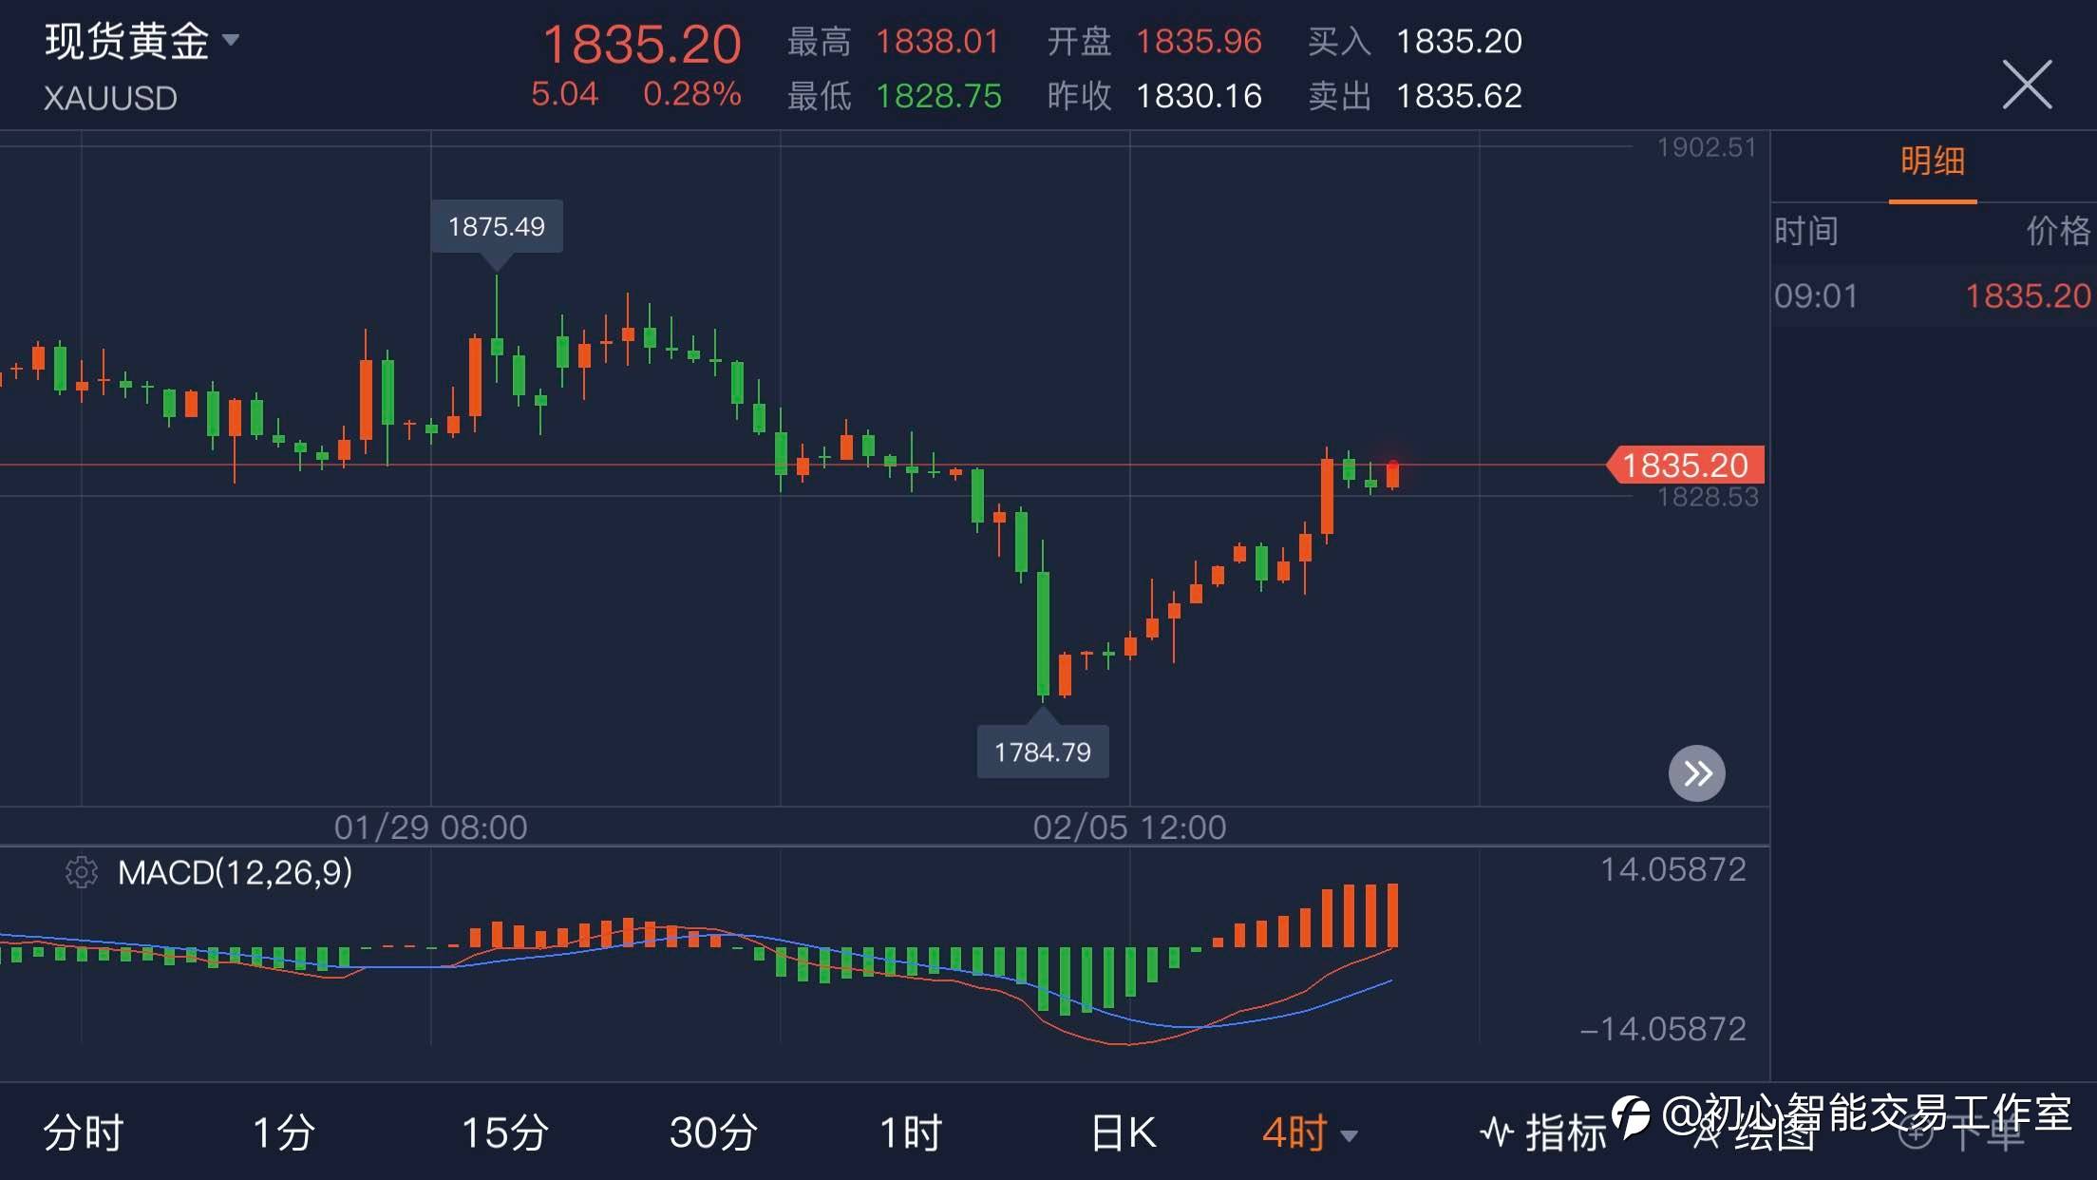This screenshot has height=1180, width=2097.
Task: Expand the 4时 timeframe dropdown arrow
Action: click(x=1349, y=1135)
